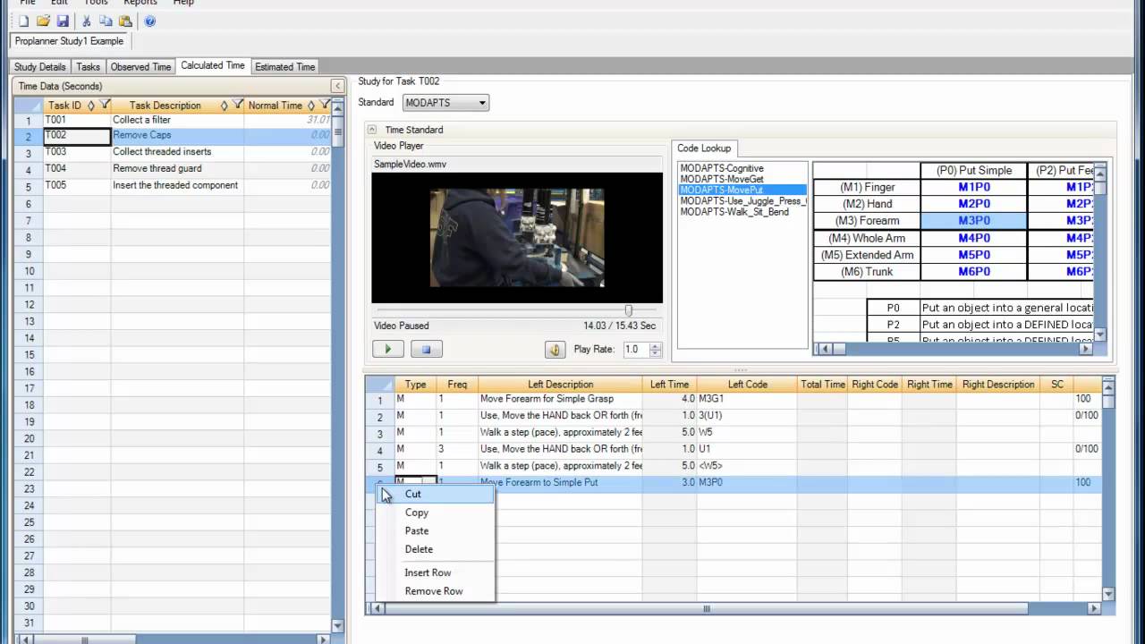
Task: Save the study with the floppy disk icon
Action: tap(63, 21)
